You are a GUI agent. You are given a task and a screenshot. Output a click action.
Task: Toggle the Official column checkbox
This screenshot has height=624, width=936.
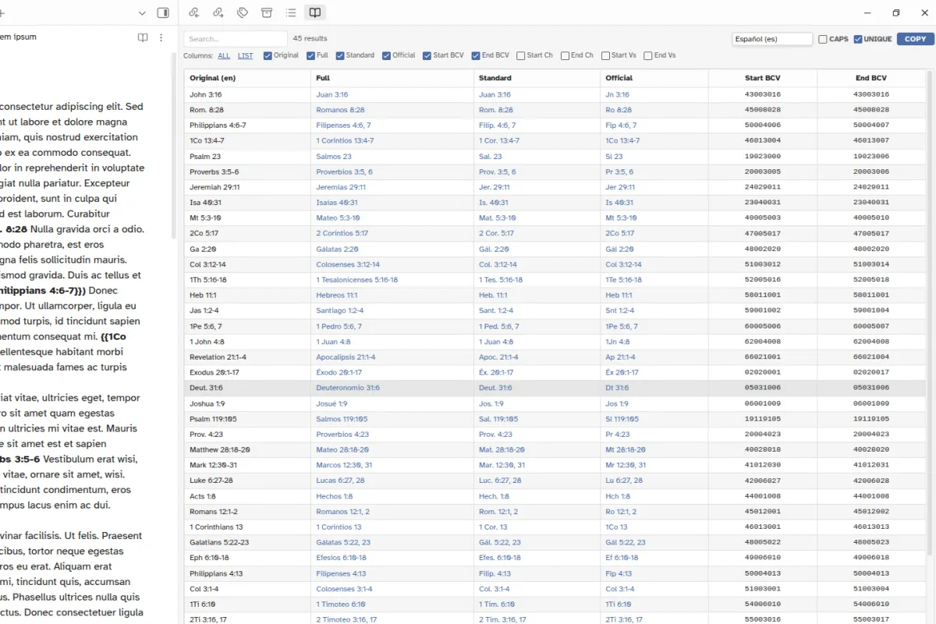(386, 55)
